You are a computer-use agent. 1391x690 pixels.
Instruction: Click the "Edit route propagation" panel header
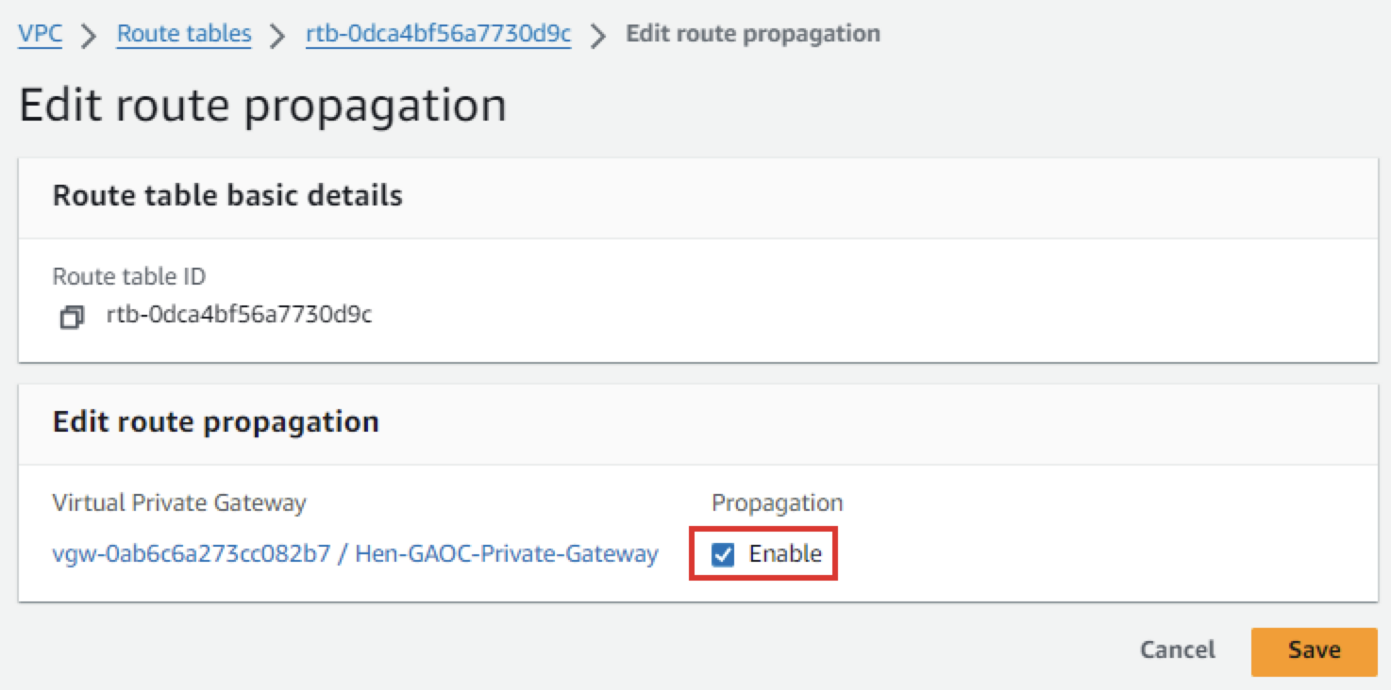point(216,421)
